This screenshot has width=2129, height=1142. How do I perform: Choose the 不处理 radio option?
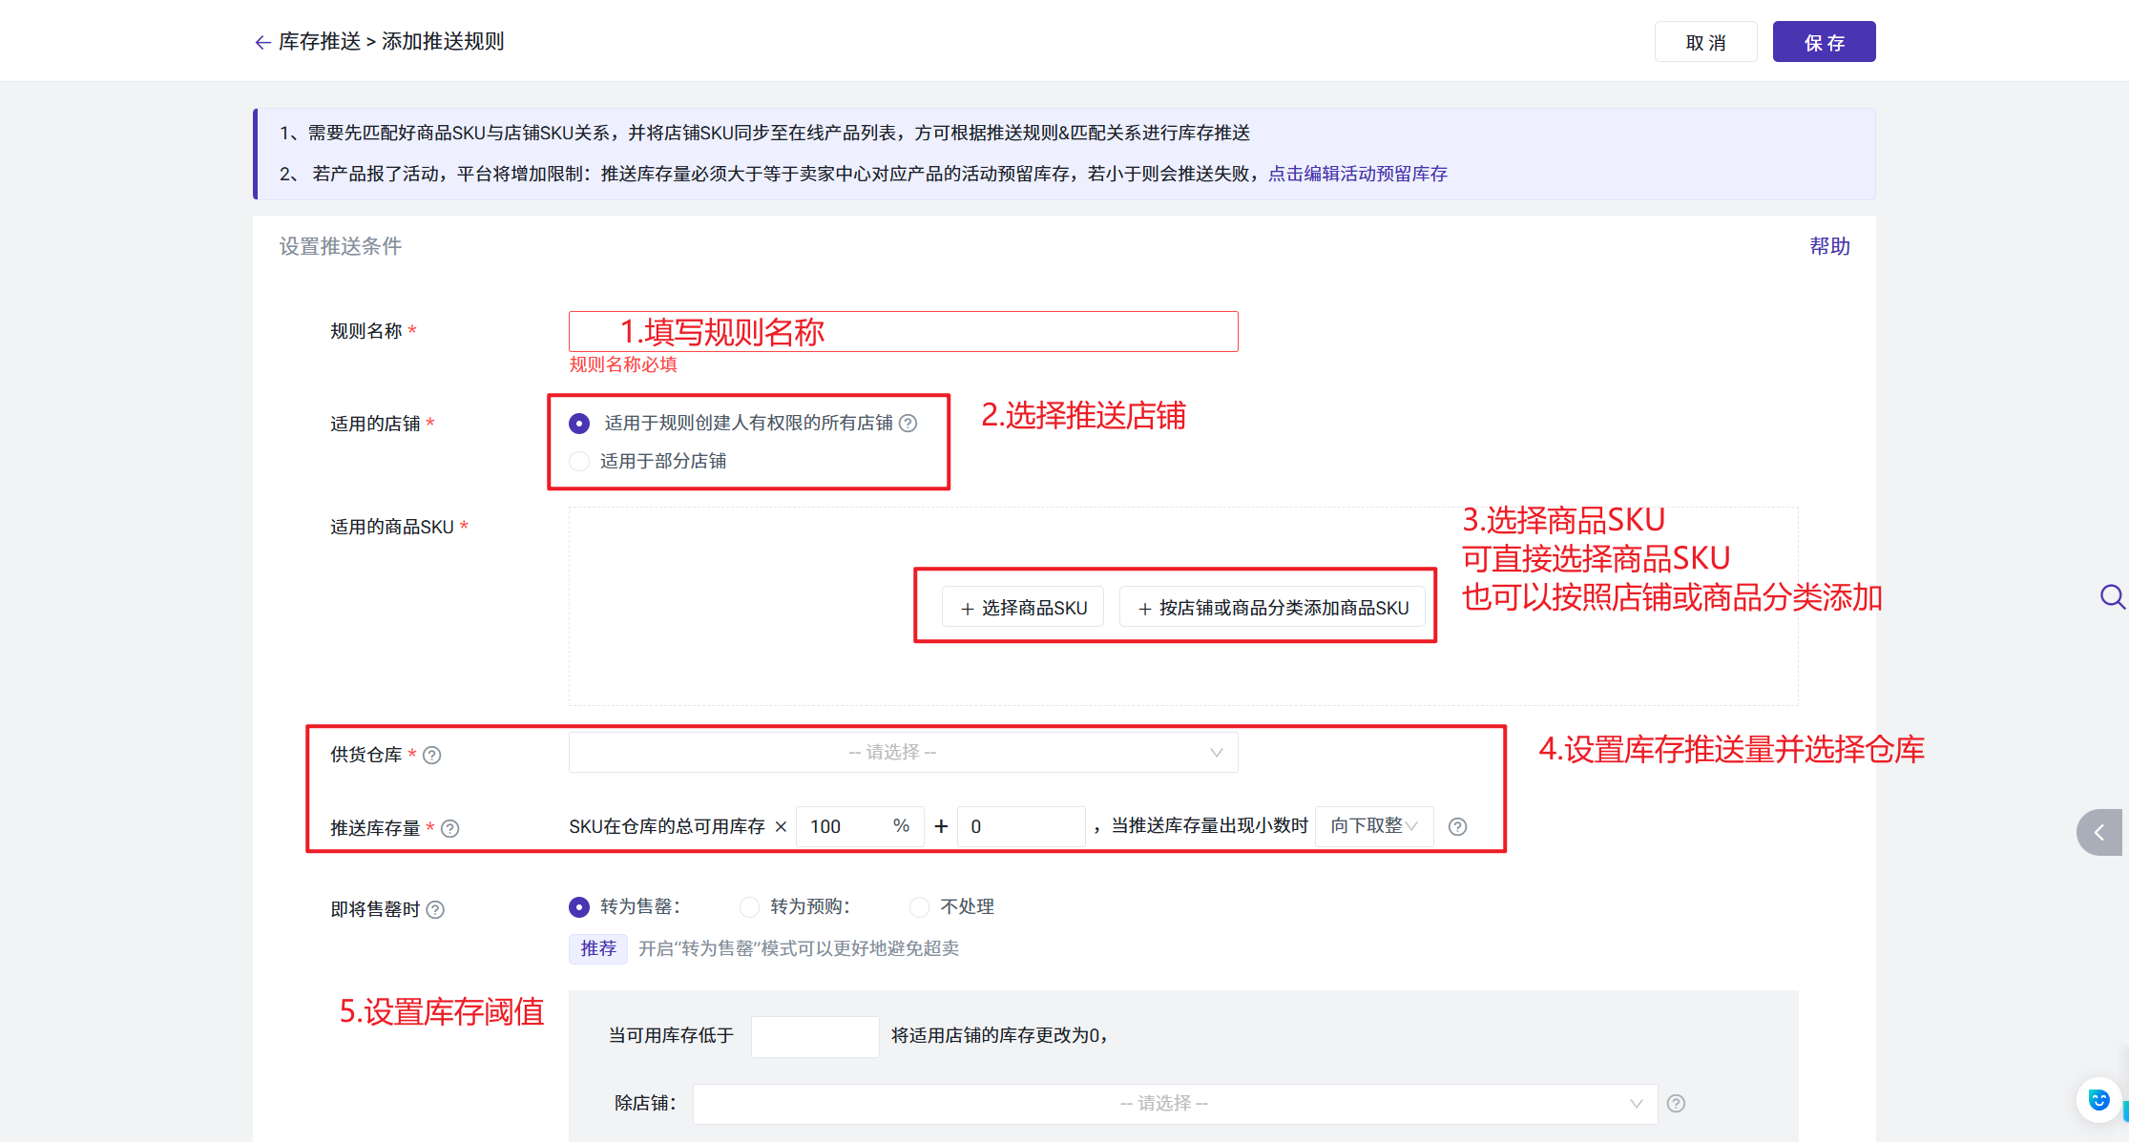[919, 906]
